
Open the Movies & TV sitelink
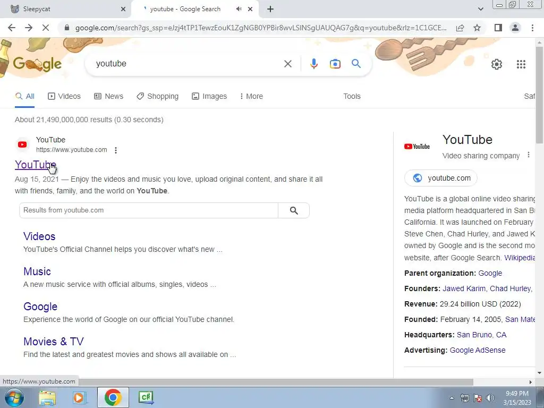point(54,342)
